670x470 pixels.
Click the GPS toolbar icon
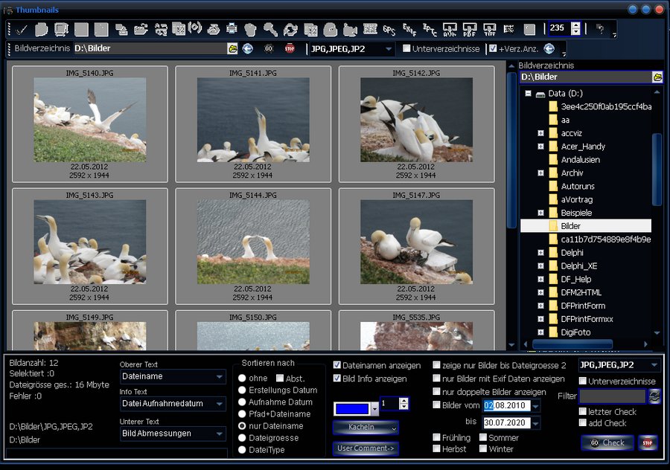[x=389, y=30]
